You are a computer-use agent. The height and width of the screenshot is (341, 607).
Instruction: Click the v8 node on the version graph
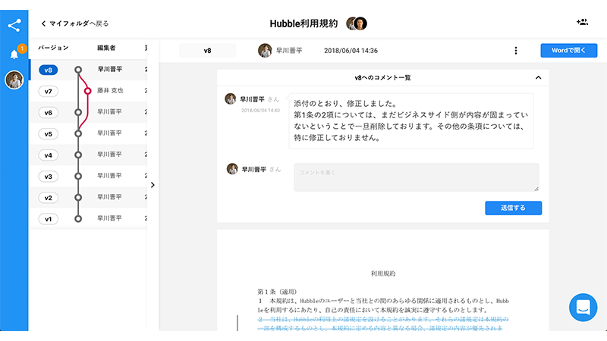point(78,70)
